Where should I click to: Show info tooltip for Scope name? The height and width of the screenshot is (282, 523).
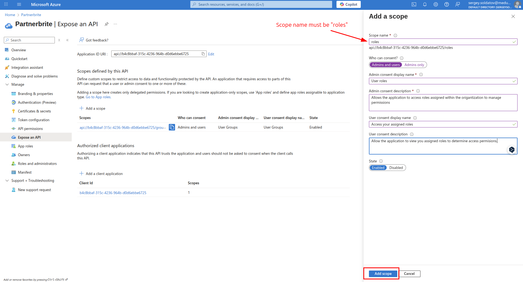(x=395, y=35)
